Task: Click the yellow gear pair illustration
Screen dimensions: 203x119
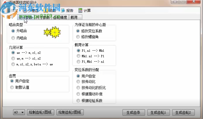Action: tap(52, 32)
